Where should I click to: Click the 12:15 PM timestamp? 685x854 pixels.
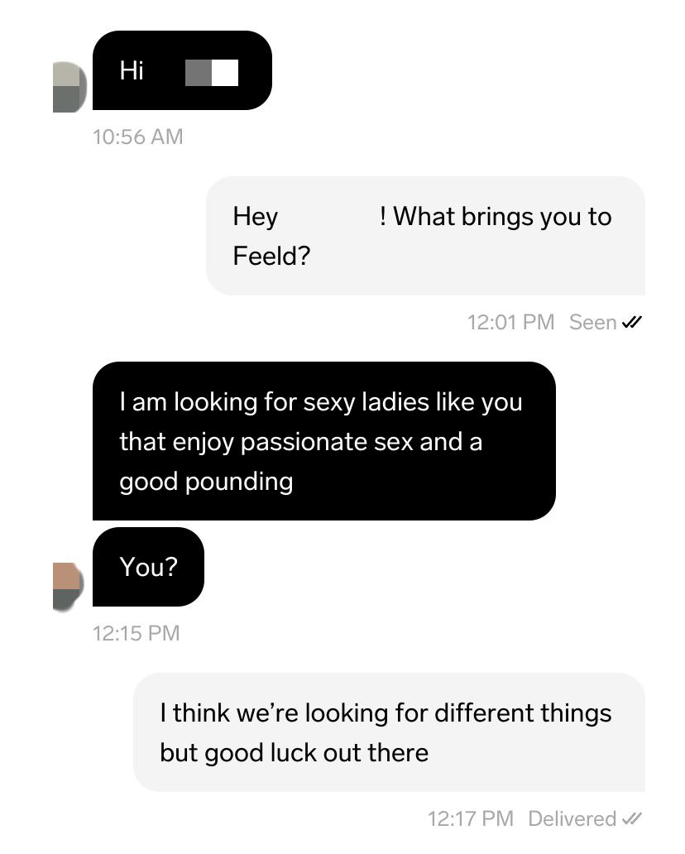pos(136,634)
